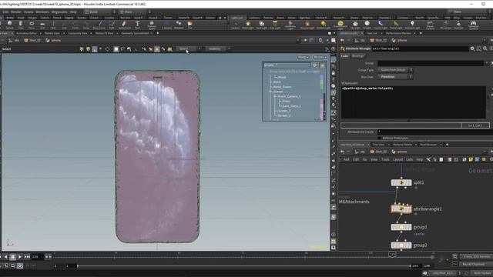Add a Volume Light from the shelf
This screenshot has width=493, height=277.
(307, 25)
